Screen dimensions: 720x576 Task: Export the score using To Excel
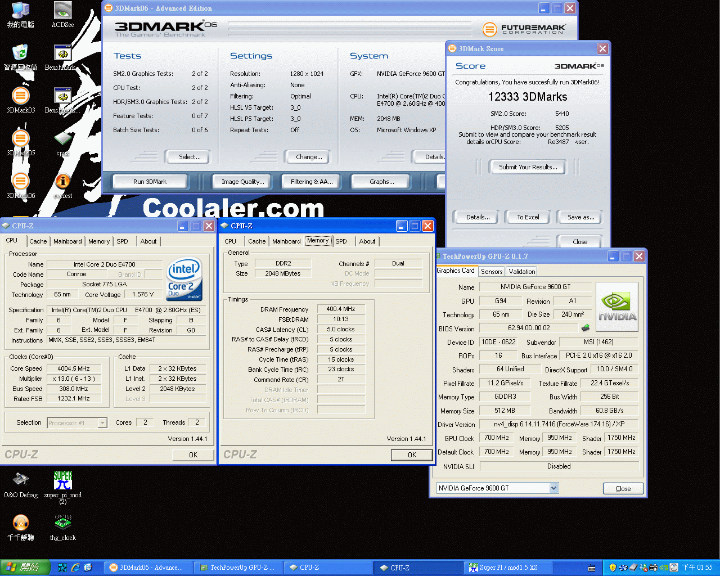tap(528, 217)
